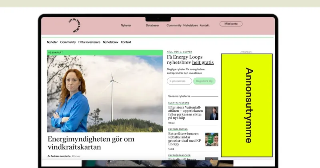Open Nyheter in the pink header
This screenshot has height=168, width=320.
126,26
